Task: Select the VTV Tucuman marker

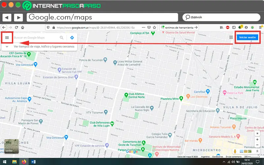Action: coord(106,112)
